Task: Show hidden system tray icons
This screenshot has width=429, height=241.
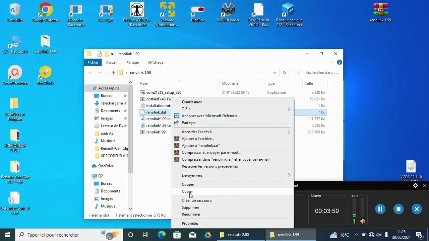Action: click(x=356, y=235)
